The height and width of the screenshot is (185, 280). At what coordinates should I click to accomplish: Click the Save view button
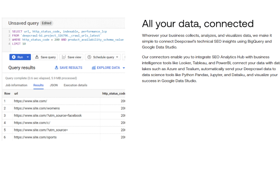click(71, 57)
